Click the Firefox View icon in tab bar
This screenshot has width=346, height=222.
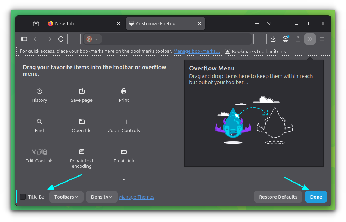(36, 23)
